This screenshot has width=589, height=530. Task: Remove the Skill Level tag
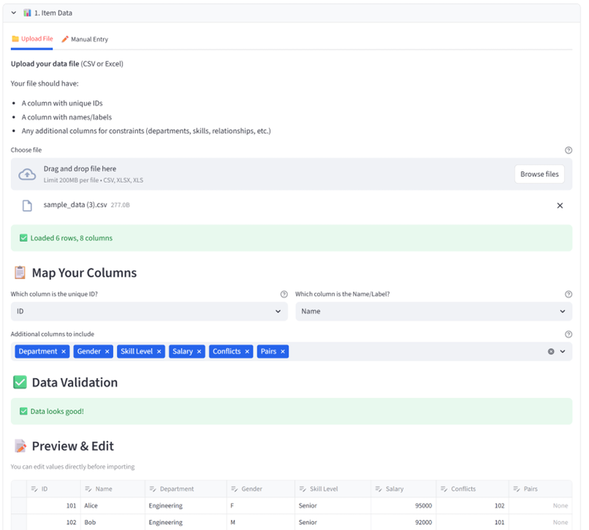pyautogui.click(x=159, y=352)
